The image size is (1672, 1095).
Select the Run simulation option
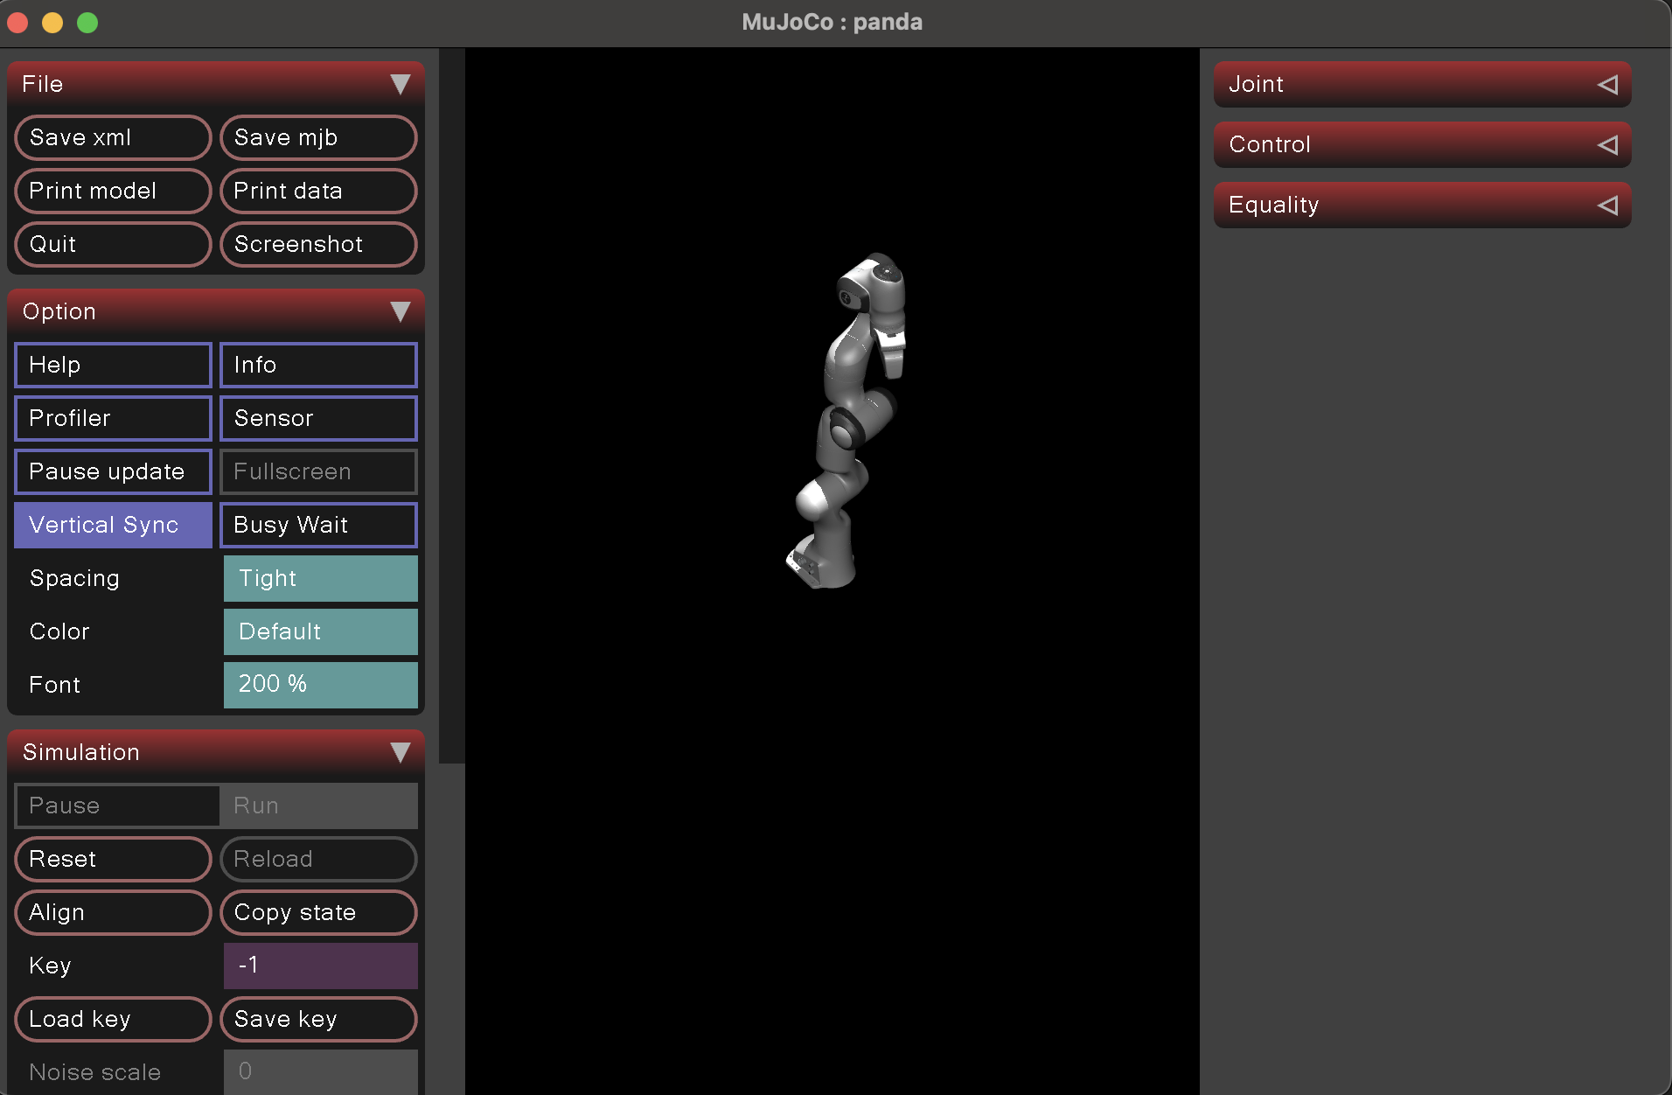coord(318,806)
